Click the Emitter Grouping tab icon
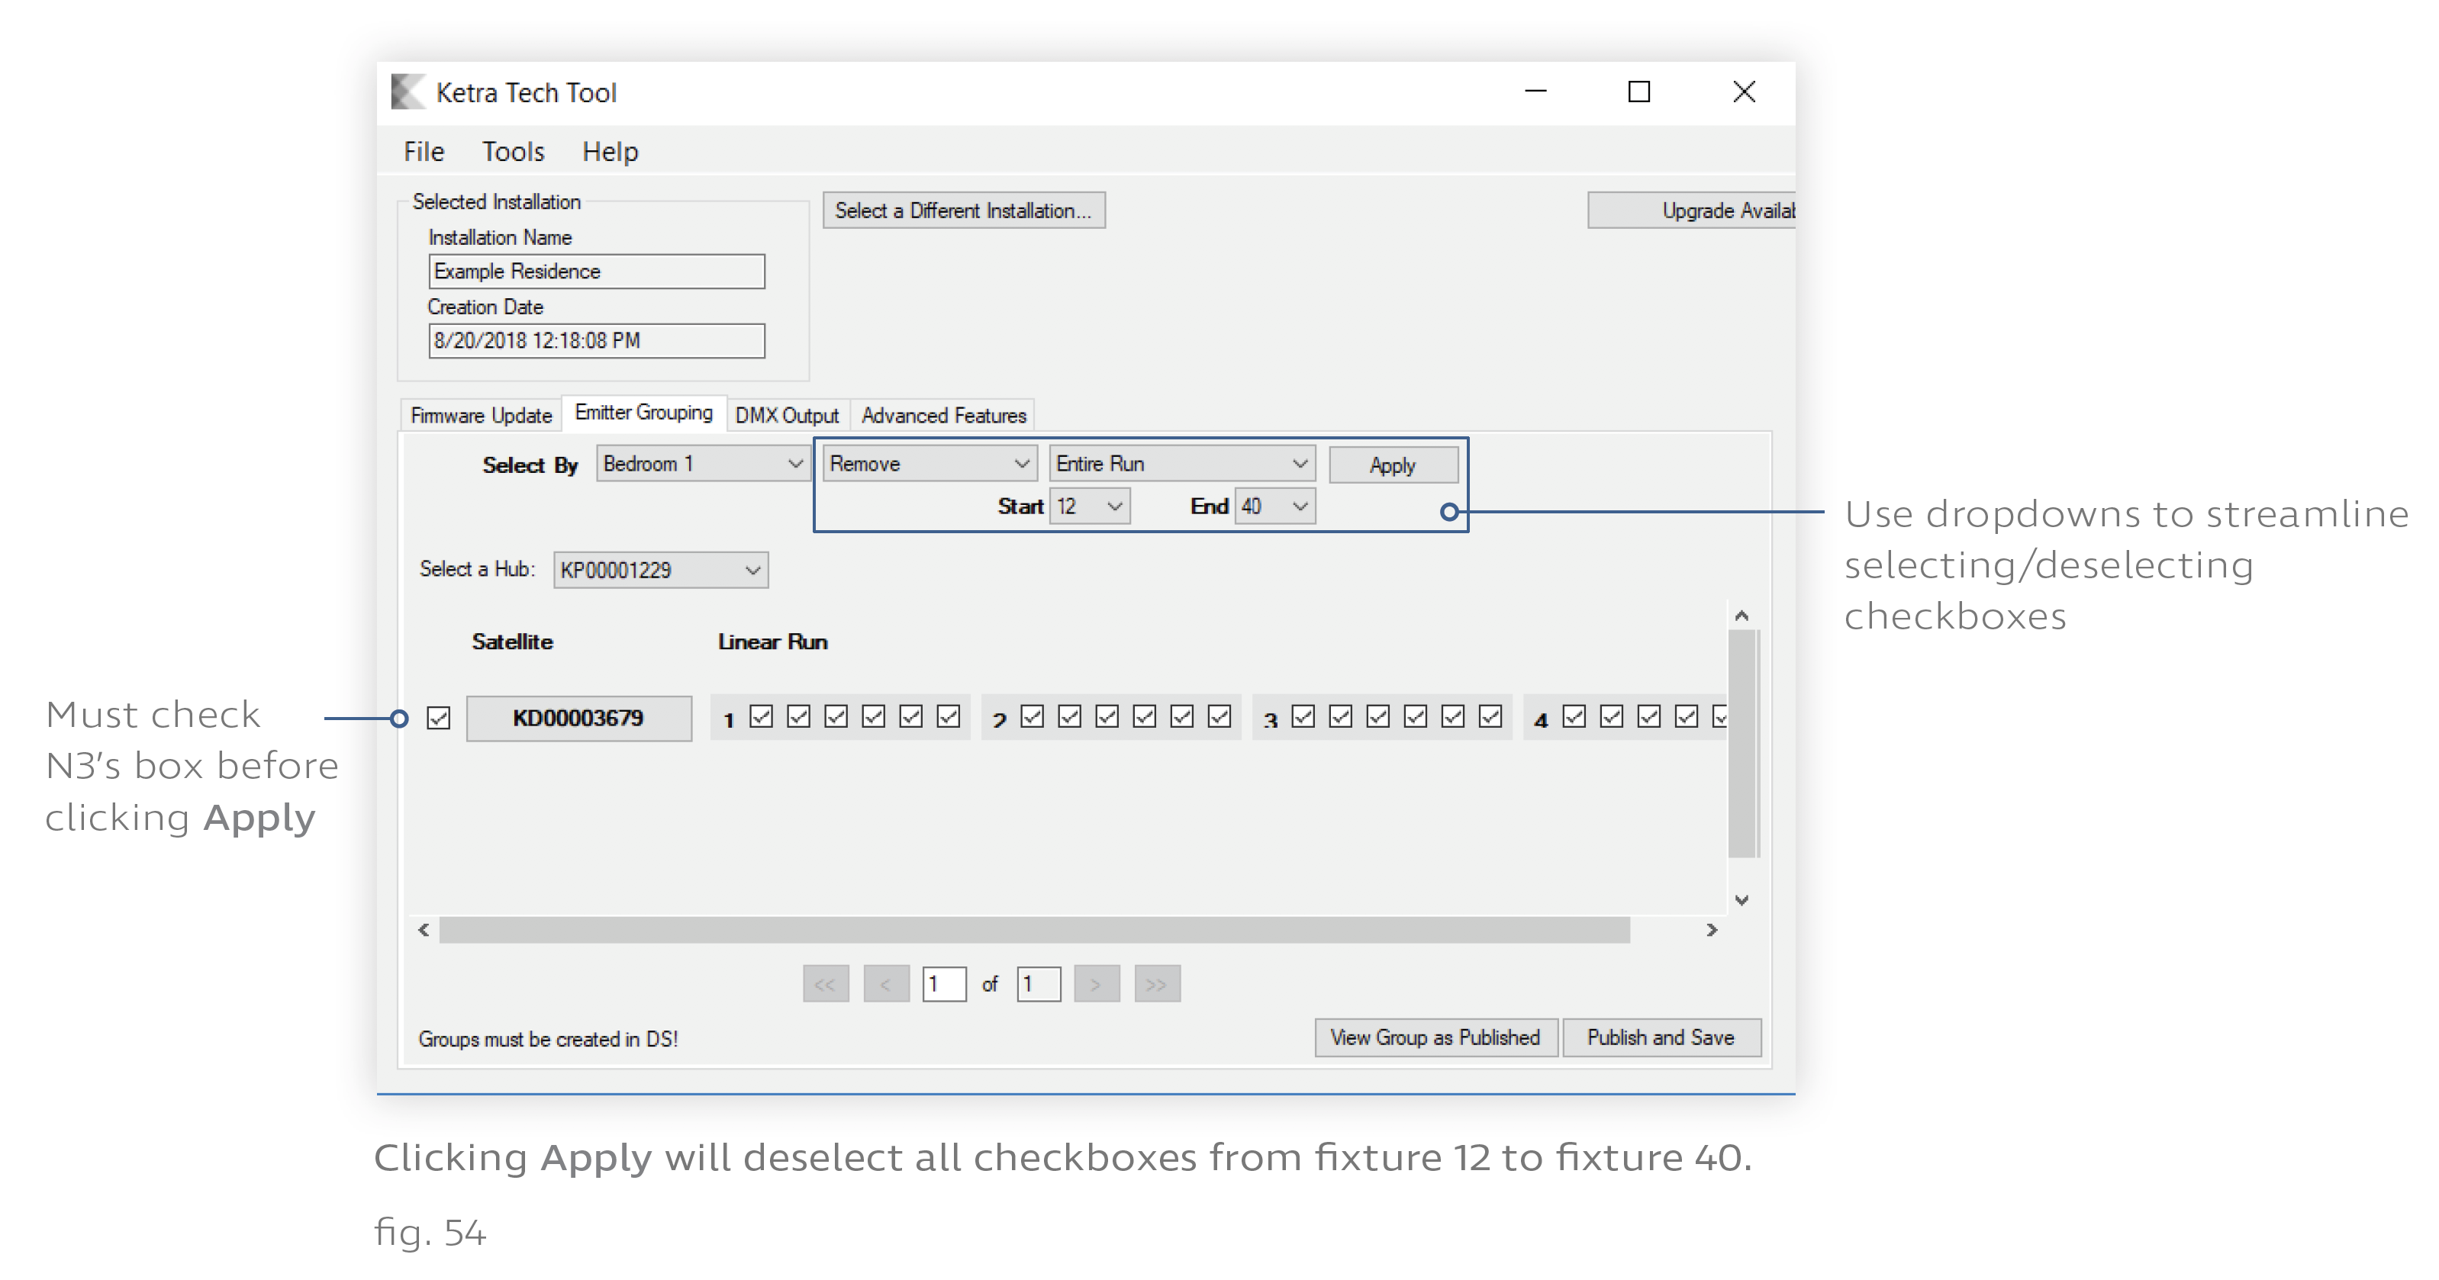This screenshot has width=2439, height=1280. (x=643, y=414)
